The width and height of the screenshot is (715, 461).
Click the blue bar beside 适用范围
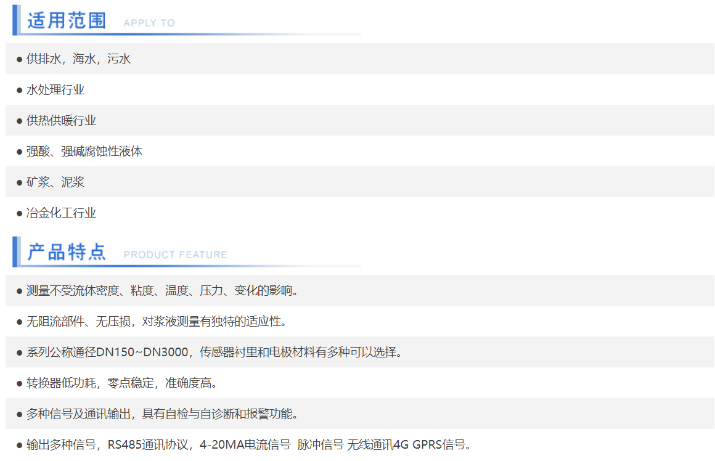pyautogui.click(x=16, y=20)
